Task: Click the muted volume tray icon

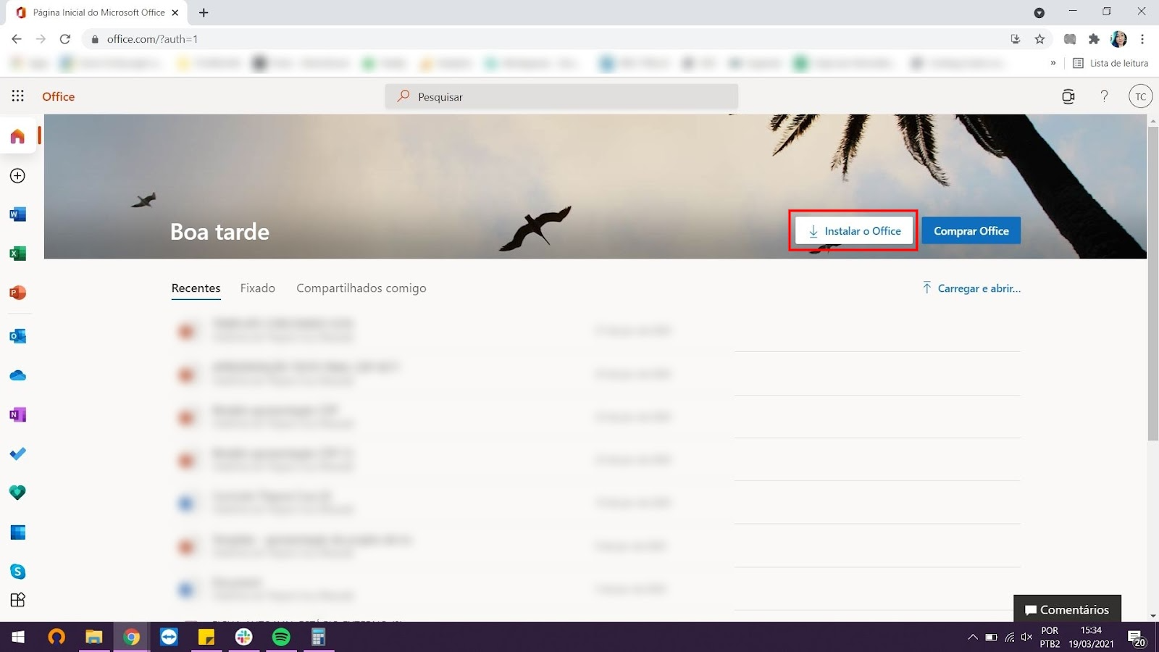Action: coord(1026,638)
